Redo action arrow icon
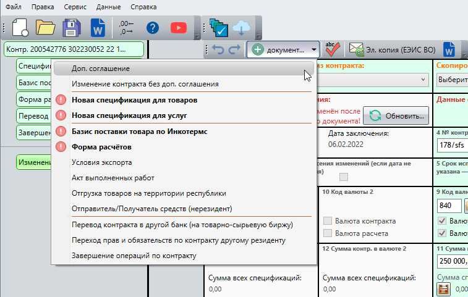The image size is (468, 297). click(234, 49)
